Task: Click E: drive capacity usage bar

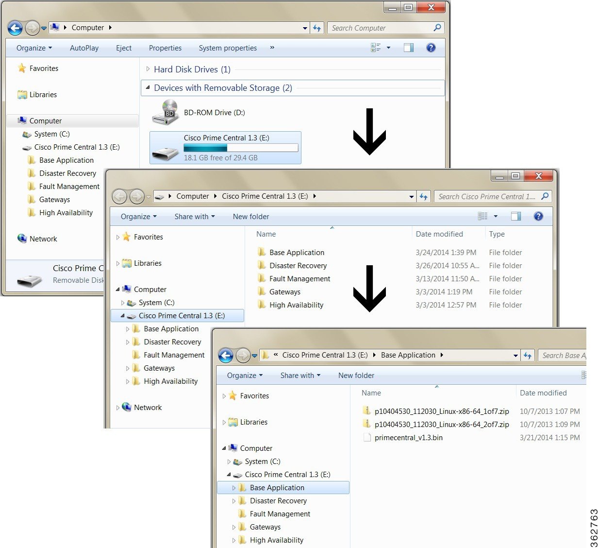Action: 241,148
